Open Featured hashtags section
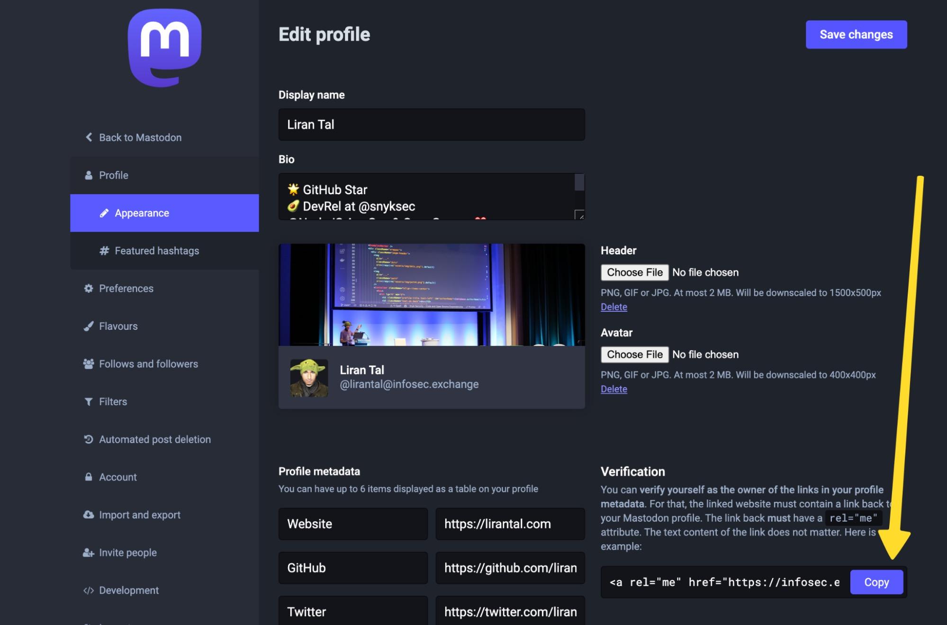 pos(156,250)
